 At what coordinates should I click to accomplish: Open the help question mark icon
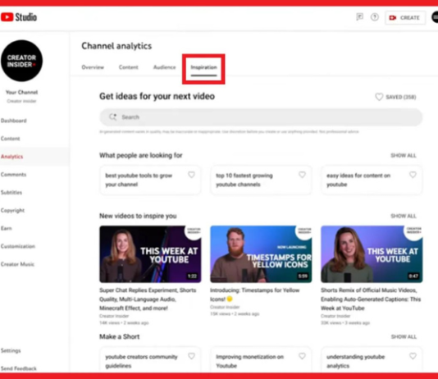point(375,17)
